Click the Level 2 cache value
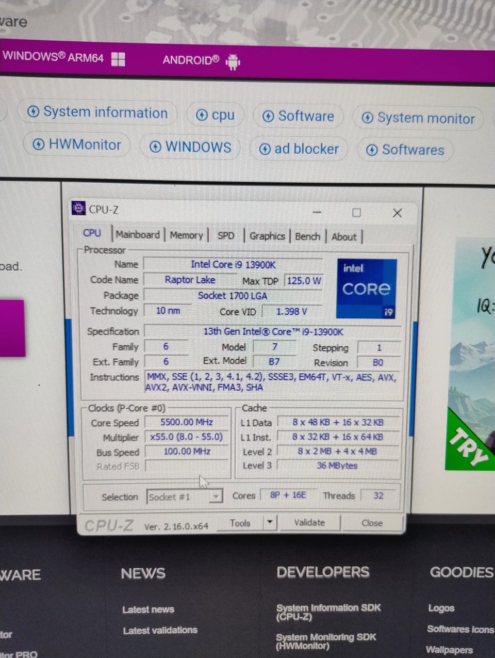 point(338,451)
